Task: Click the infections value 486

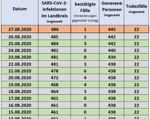Action: tap(55, 29)
